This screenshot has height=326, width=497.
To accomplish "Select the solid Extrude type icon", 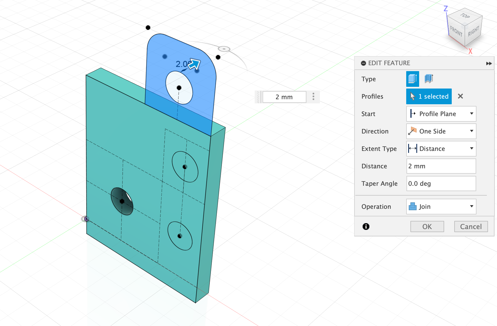I will coord(412,79).
